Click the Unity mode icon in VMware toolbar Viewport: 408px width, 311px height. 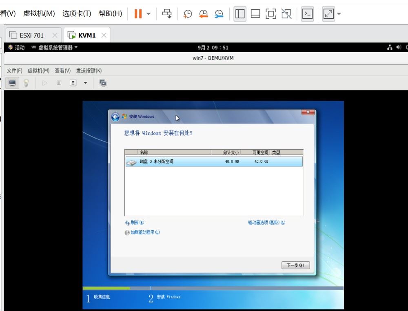pyautogui.click(x=286, y=14)
